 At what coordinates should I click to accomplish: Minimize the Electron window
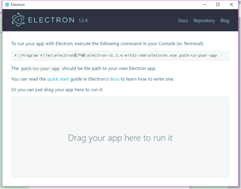point(204,5)
